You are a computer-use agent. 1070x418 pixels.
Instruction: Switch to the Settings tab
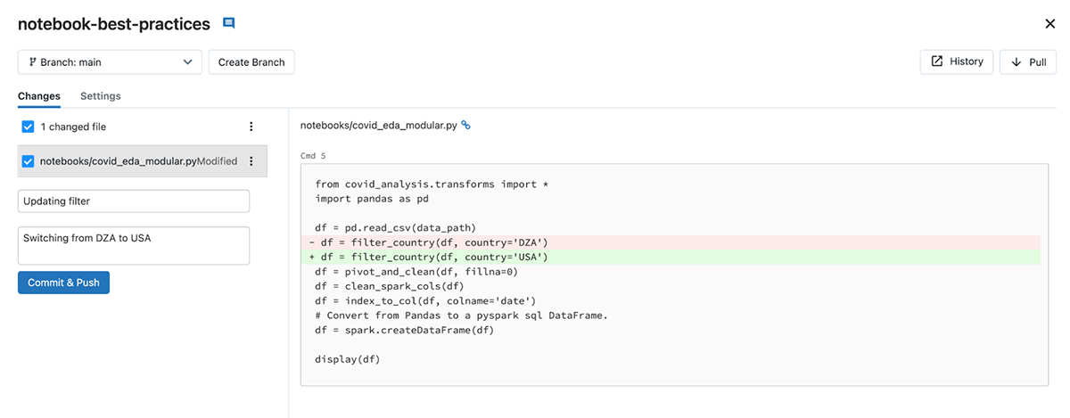[100, 96]
